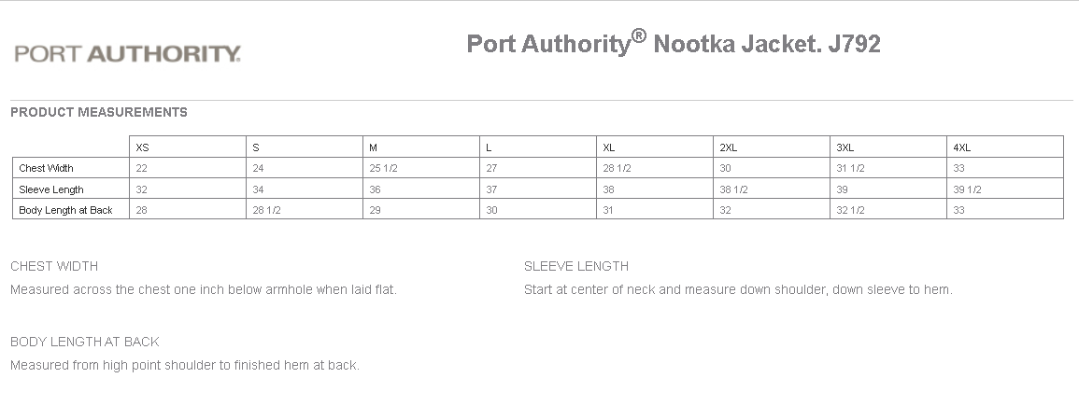
Task: Click the XS sleeve length value 32
Action: pos(142,189)
